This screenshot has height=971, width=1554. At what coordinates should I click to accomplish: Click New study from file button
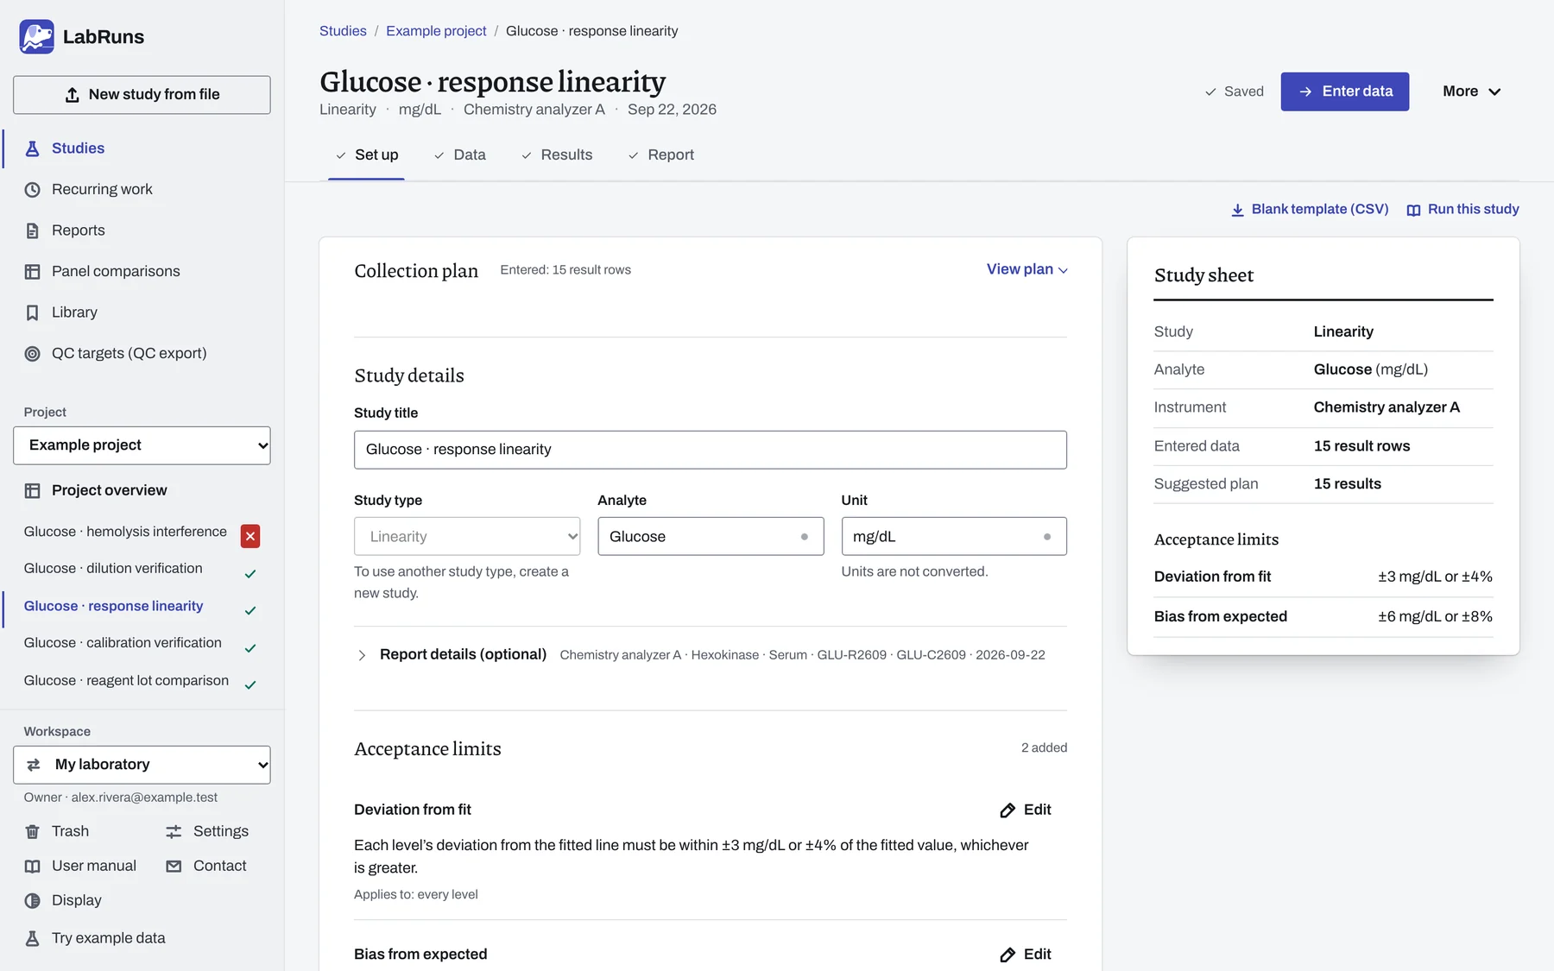click(x=142, y=95)
